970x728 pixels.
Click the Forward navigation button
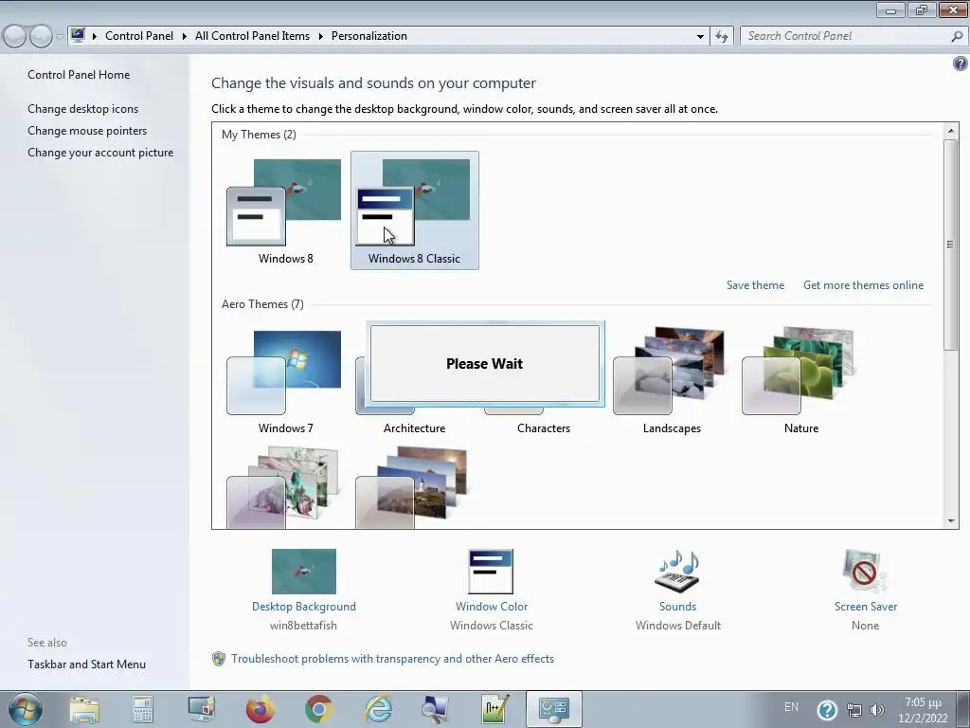(x=41, y=36)
